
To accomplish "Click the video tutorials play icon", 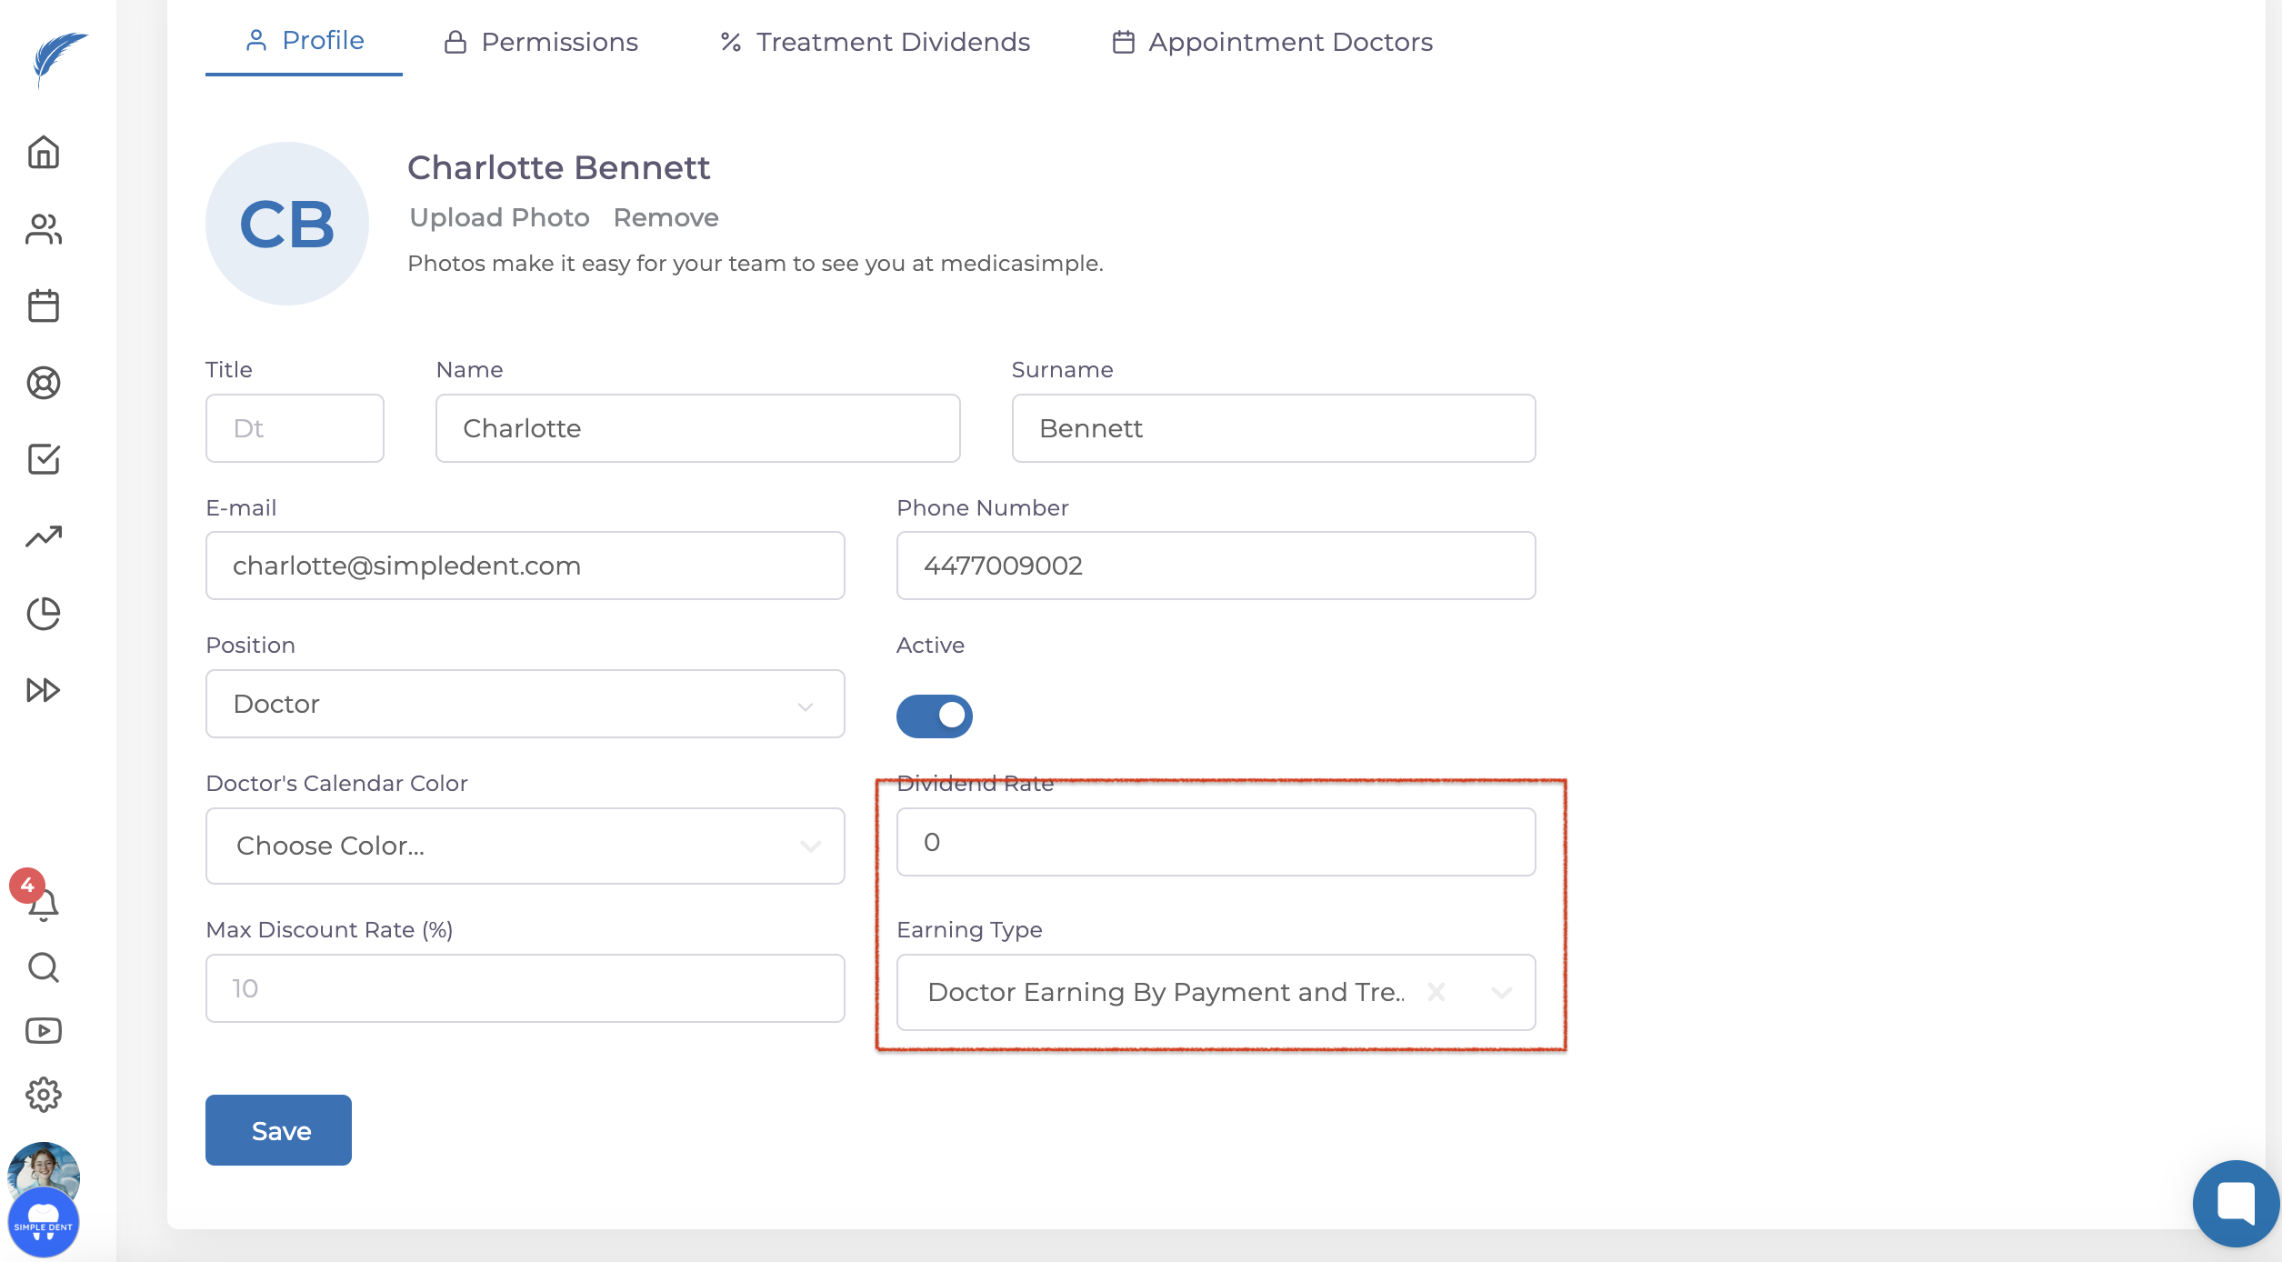I will coord(43,1031).
